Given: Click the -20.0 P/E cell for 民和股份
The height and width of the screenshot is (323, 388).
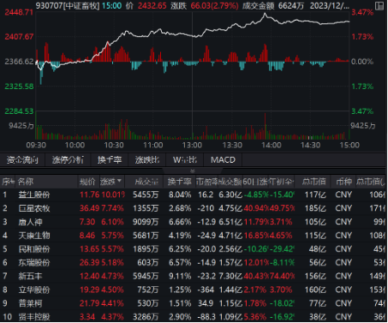Looking at the screenshot, I should pos(206,249).
